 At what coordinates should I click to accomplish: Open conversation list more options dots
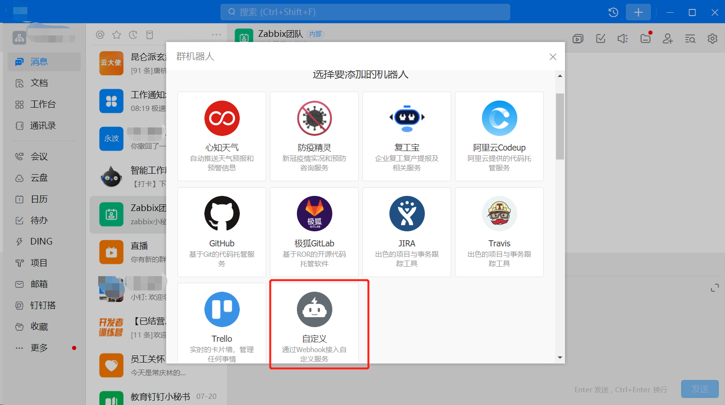[217, 34]
